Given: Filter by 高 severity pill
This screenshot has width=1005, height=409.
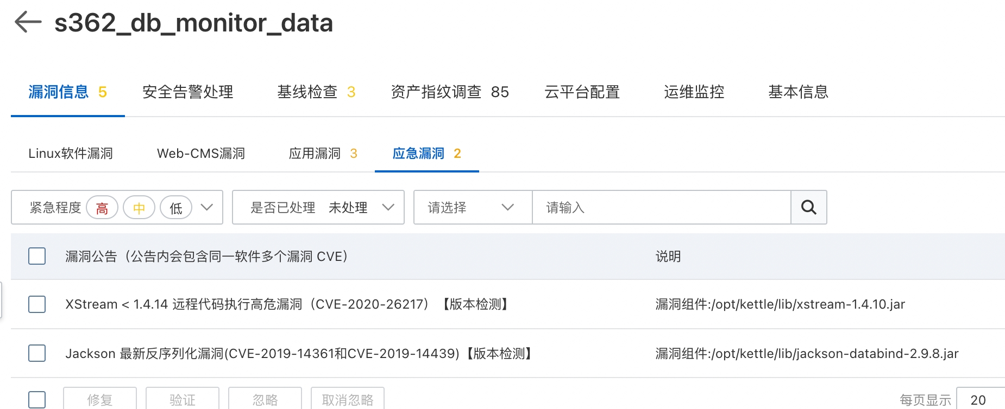Looking at the screenshot, I should point(101,207).
